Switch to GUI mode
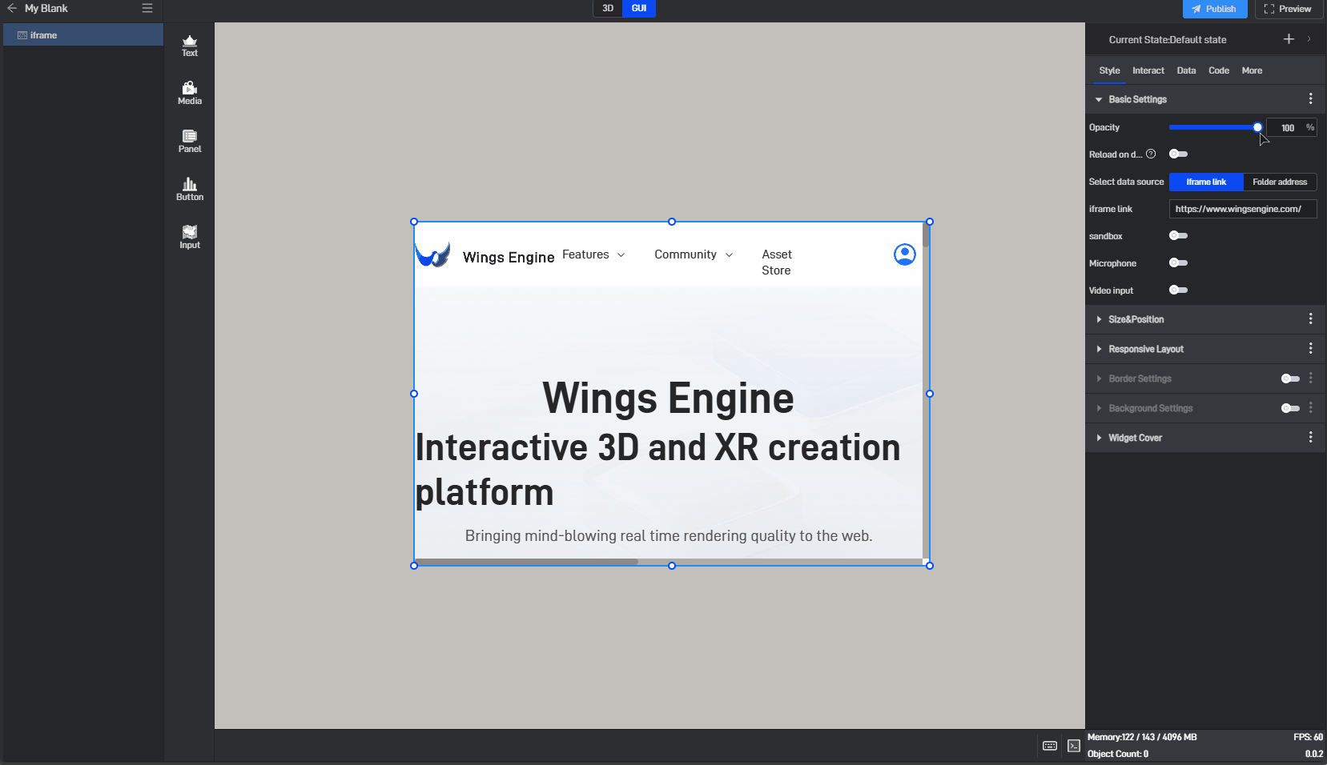 [x=639, y=8]
